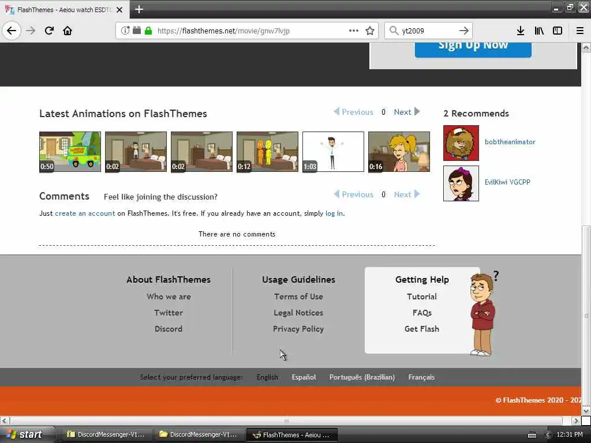Submit search with the go arrow
The image size is (591, 443).
(x=464, y=31)
